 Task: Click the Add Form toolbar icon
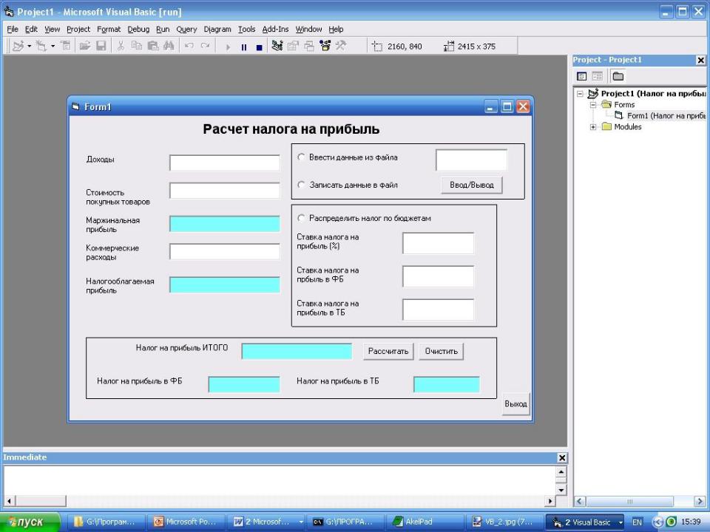(x=41, y=46)
